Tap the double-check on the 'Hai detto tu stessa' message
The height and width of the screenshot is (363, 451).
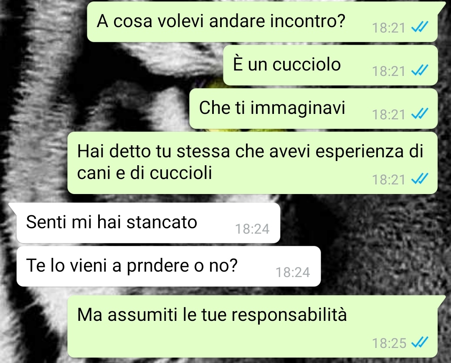tap(420, 178)
